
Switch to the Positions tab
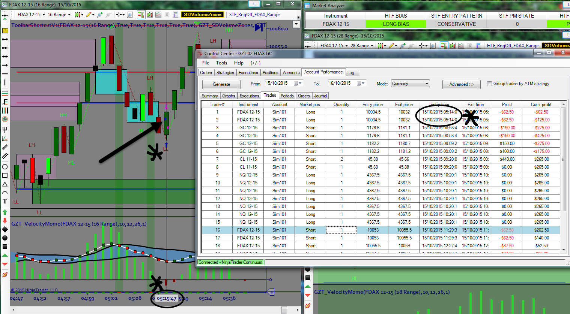coord(270,73)
